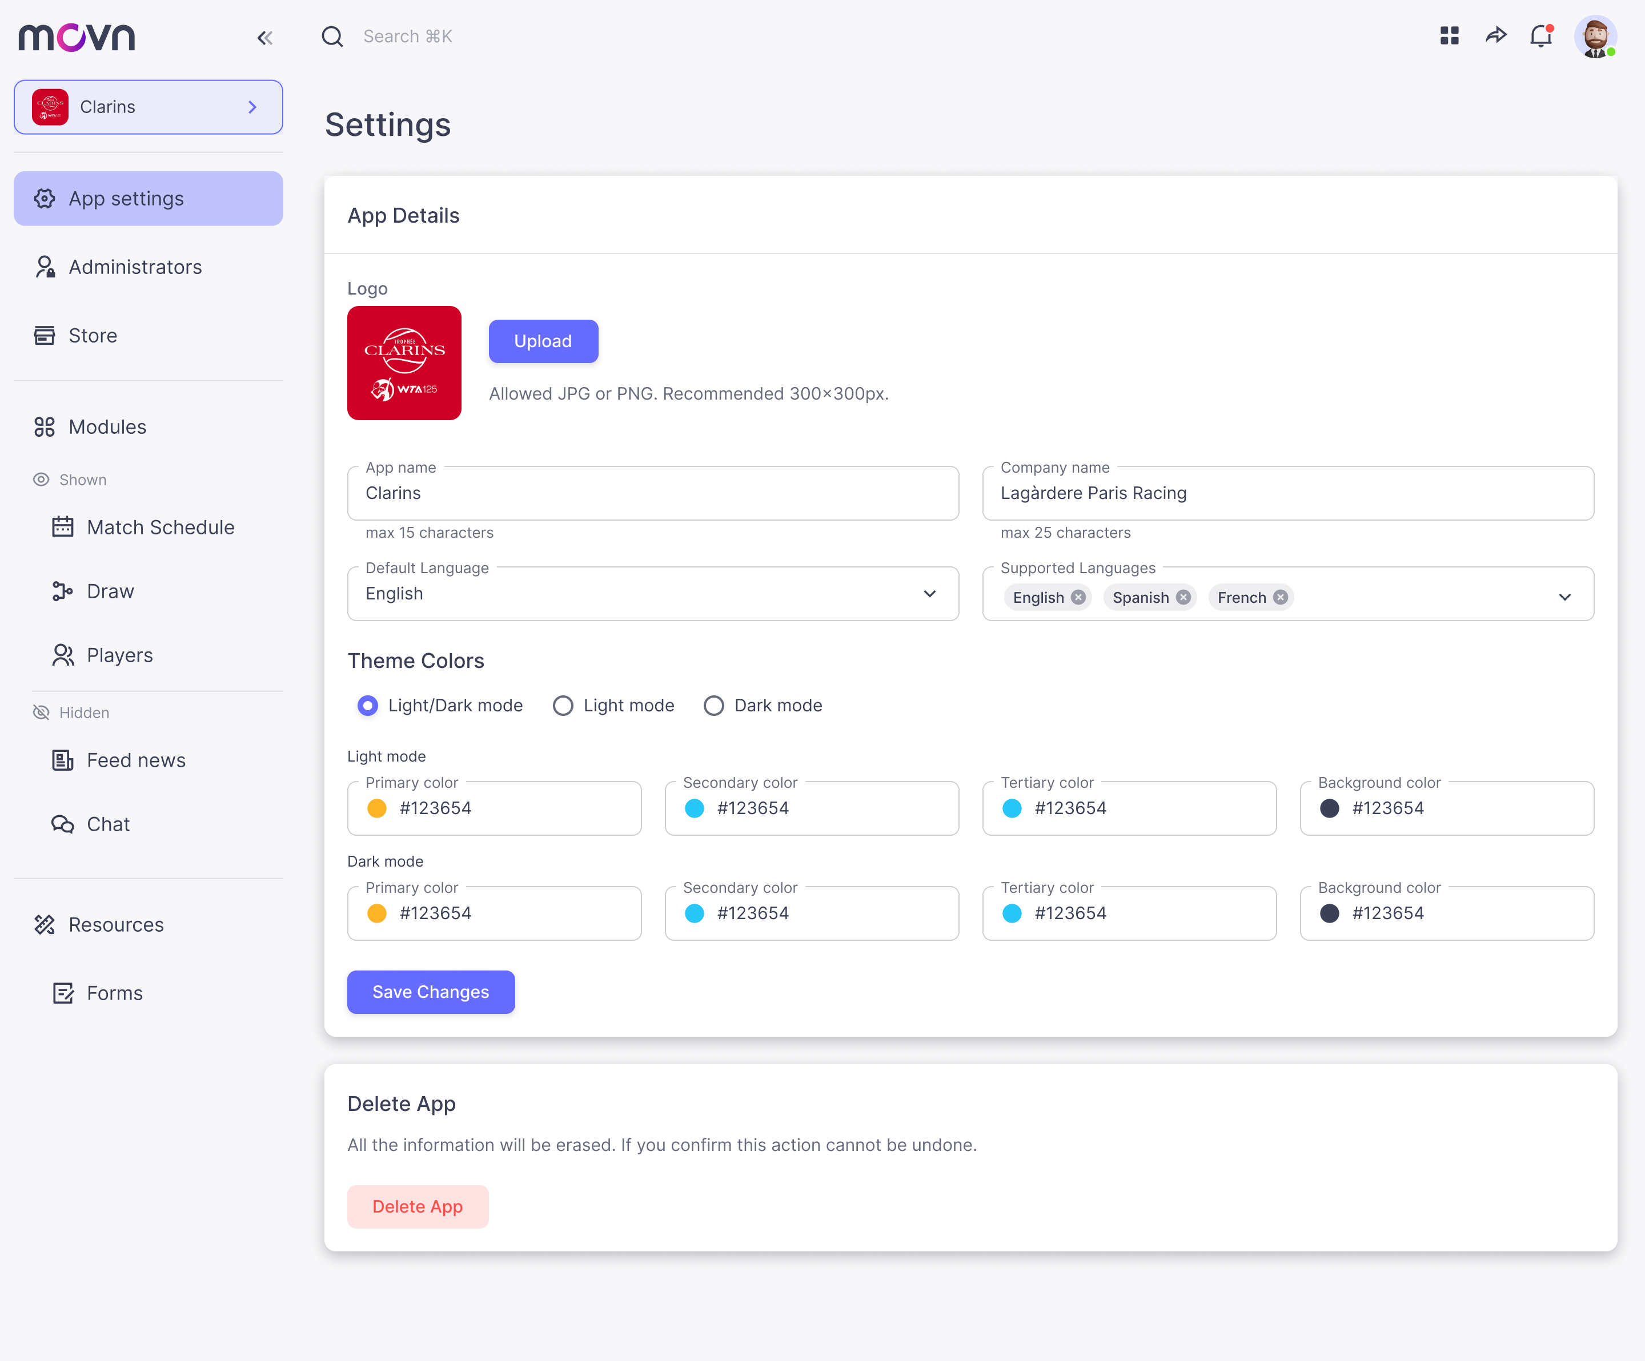Click the search magnifier icon
The width and height of the screenshot is (1645, 1361).
(332, 37)
